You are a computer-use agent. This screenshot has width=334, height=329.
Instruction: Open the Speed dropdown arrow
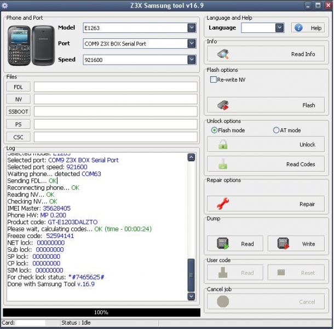click(192, 60)
